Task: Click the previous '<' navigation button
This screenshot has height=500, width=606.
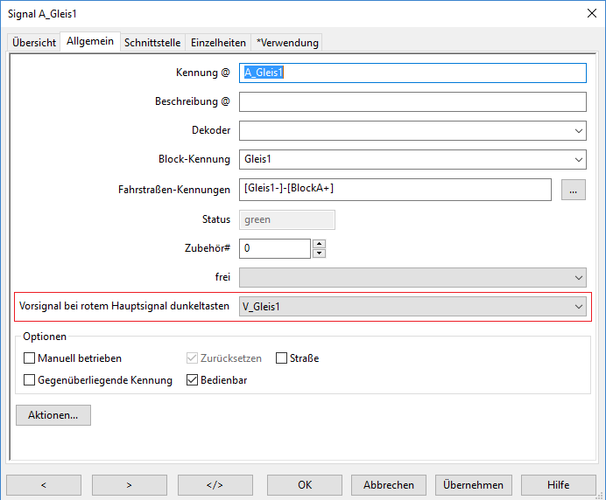Action: [x=44, y=485]
